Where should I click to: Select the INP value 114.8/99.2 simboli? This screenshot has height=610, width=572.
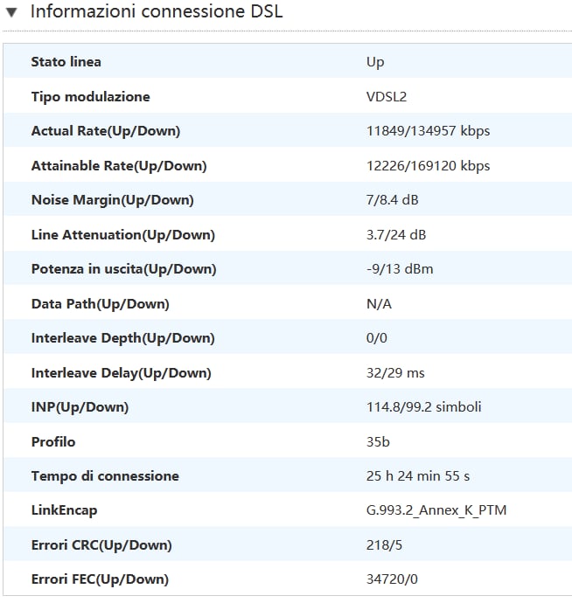pyautogui.click(x=423, y=407)
